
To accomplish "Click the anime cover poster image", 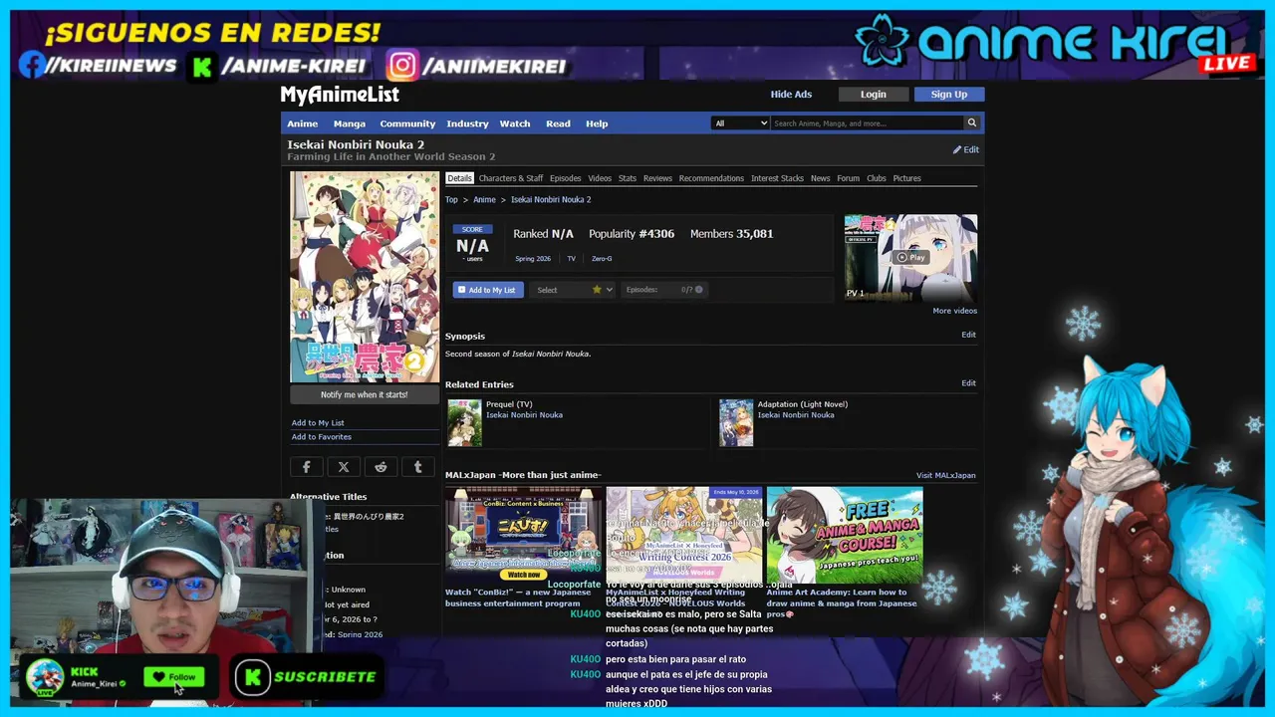I will (x=364, y=277).
